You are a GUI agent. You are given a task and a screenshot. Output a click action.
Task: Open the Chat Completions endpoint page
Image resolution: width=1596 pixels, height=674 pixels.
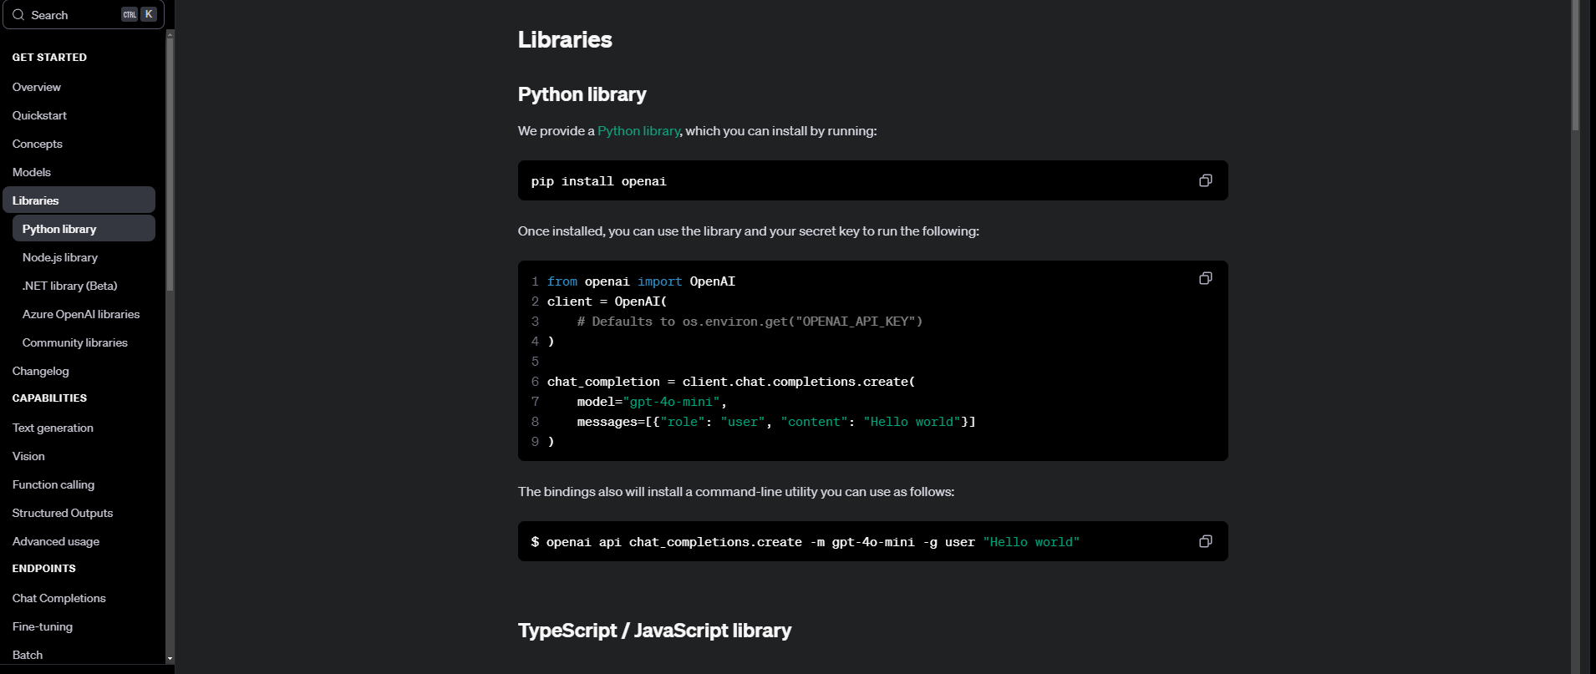(x=58, y=598)
